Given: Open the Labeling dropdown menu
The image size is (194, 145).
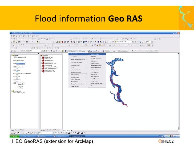Looking at the screenshot, I should tap(87, 45).
